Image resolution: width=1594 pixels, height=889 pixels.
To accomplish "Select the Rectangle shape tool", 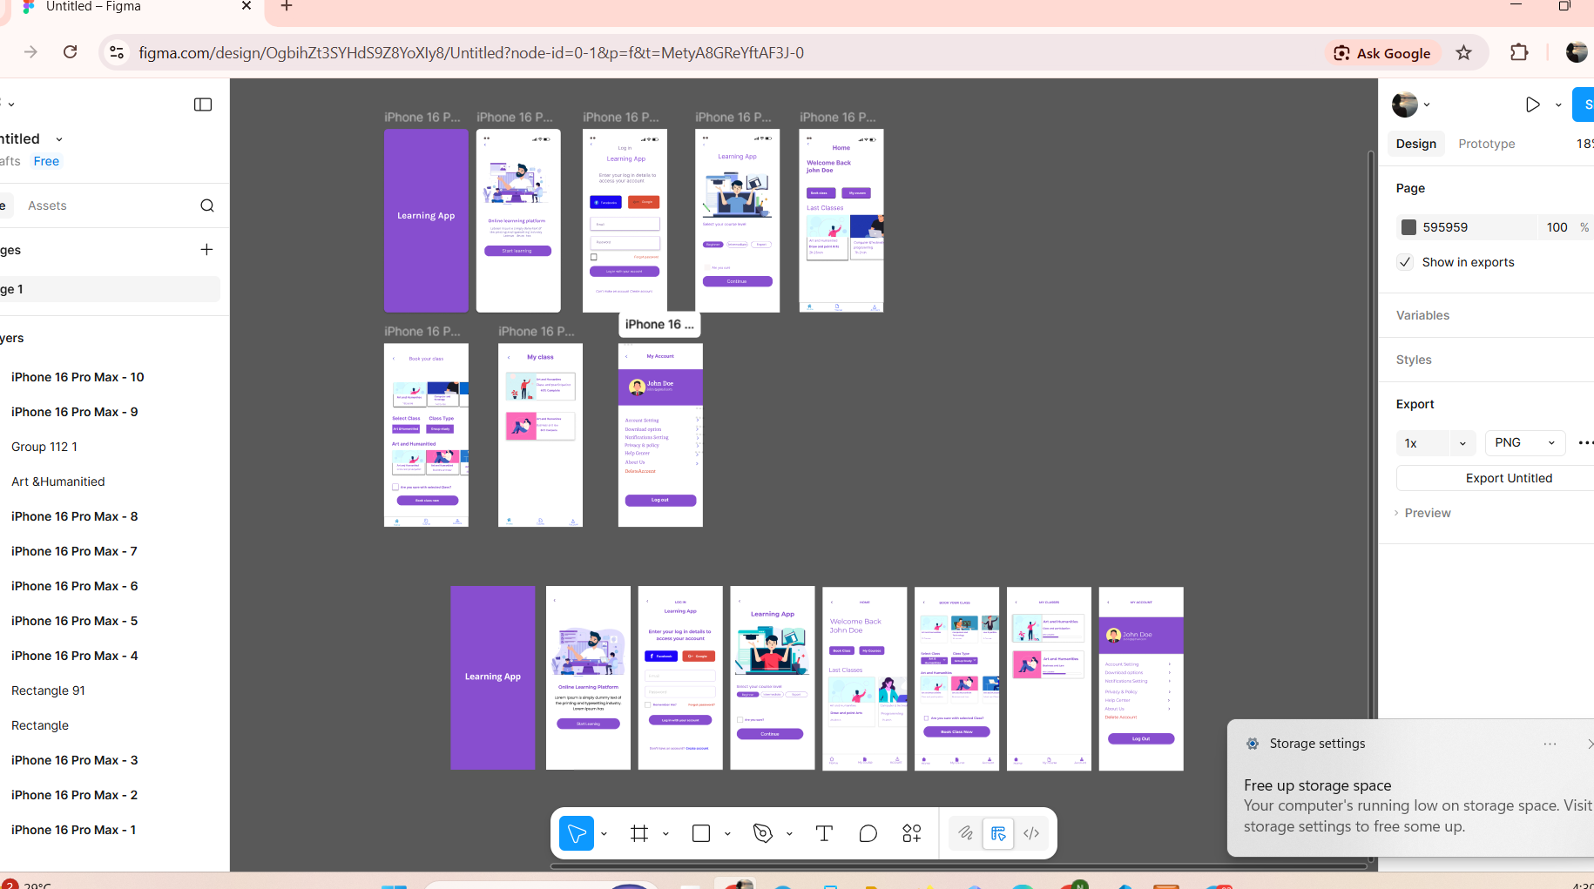I will click(700, 833).
